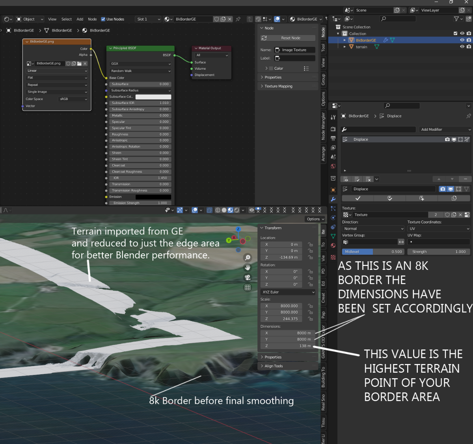Adjust the Midlevel slider
473x444 pixels.
click(x=373, y=252)
